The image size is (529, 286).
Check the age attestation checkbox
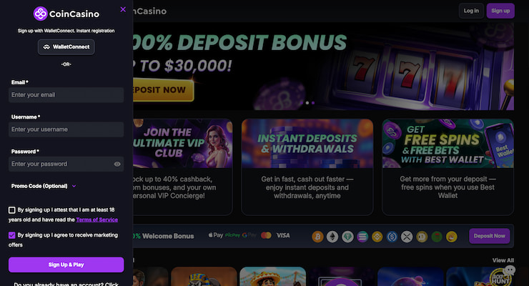coord(12,210)
